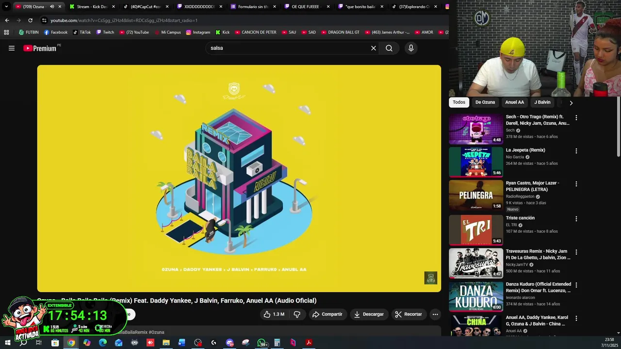Screen dimensions: 621x349
Task: Open the DRAGON BALL GT bookmark
Action: (340, 32)
